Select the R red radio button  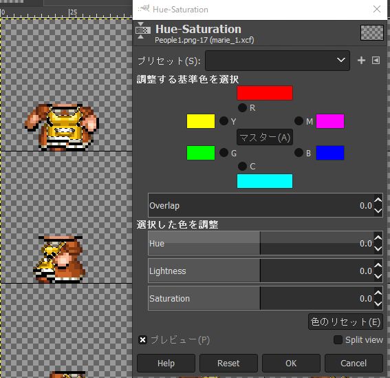click(242, 108)
